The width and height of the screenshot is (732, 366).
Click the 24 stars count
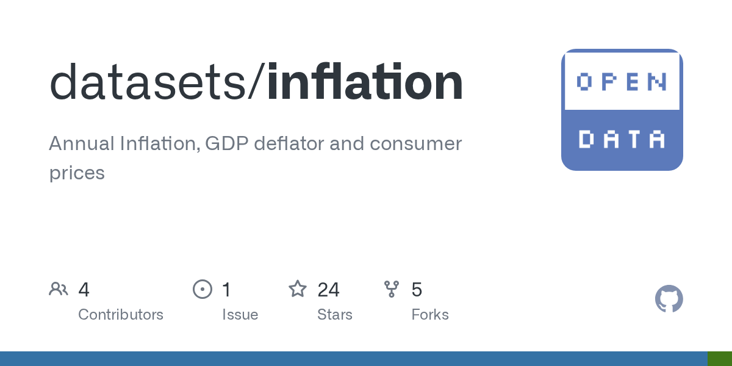[328, 289]
